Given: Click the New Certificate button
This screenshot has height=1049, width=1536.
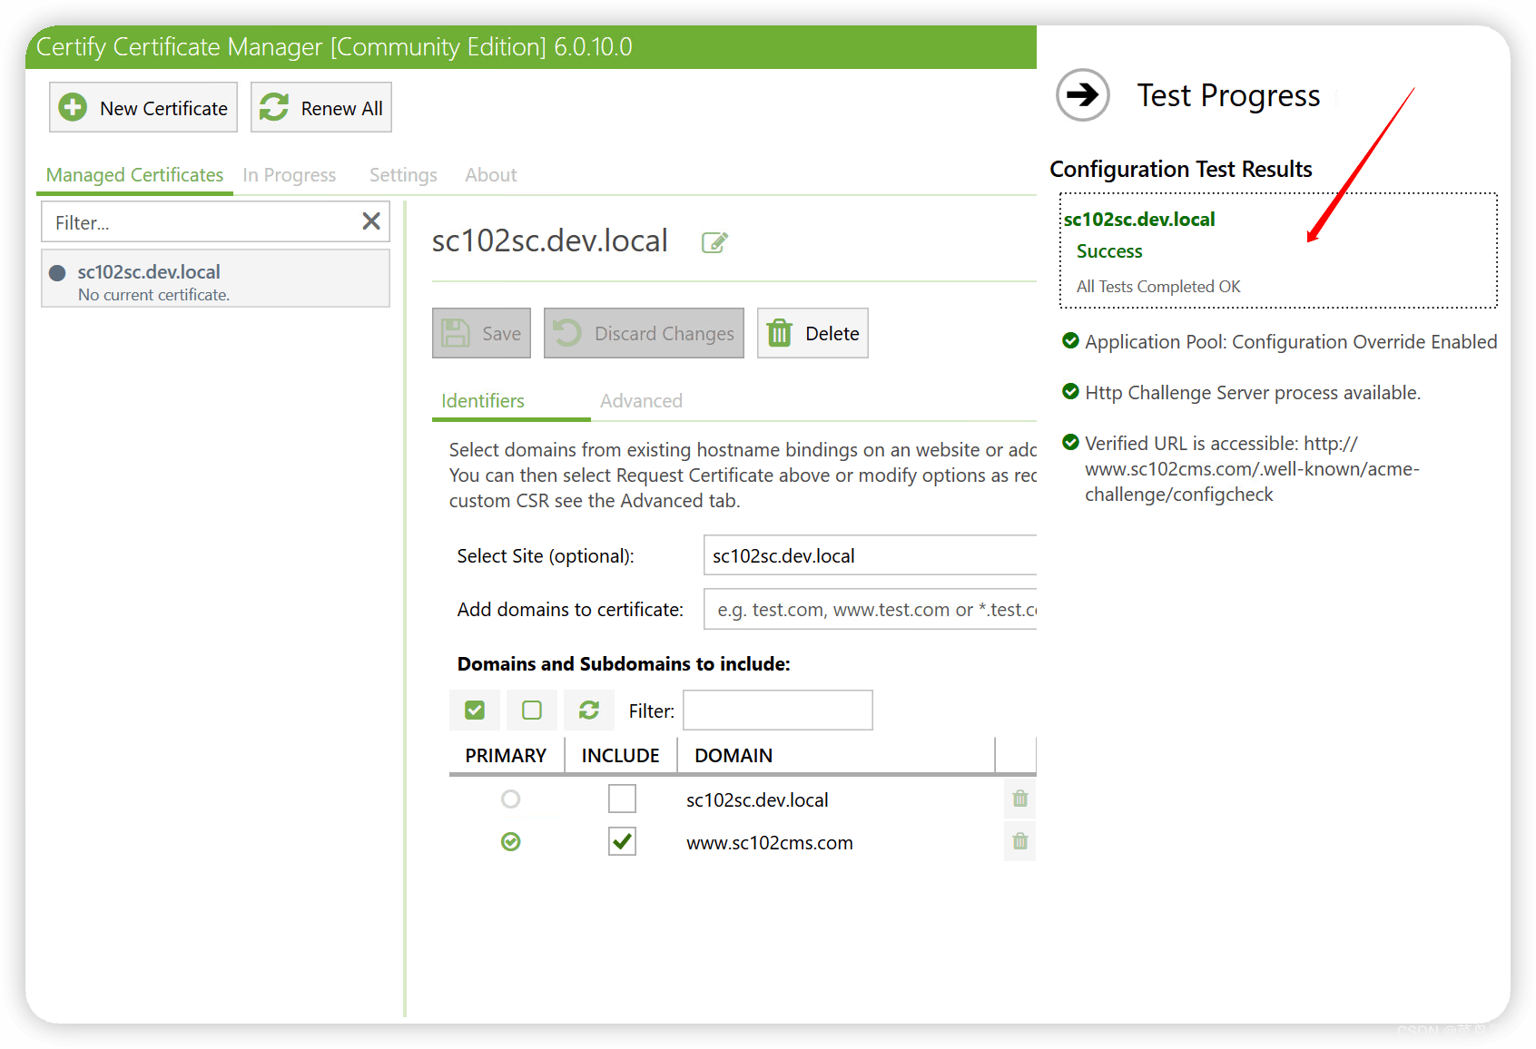Looking at the screenshot, I should coord(143,107).
